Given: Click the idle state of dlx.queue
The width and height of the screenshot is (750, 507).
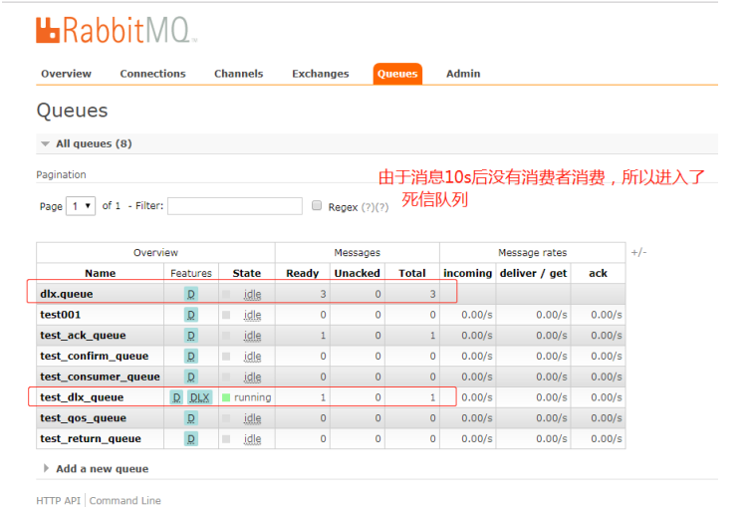Looking at the screenshot, I should [252, 294].
